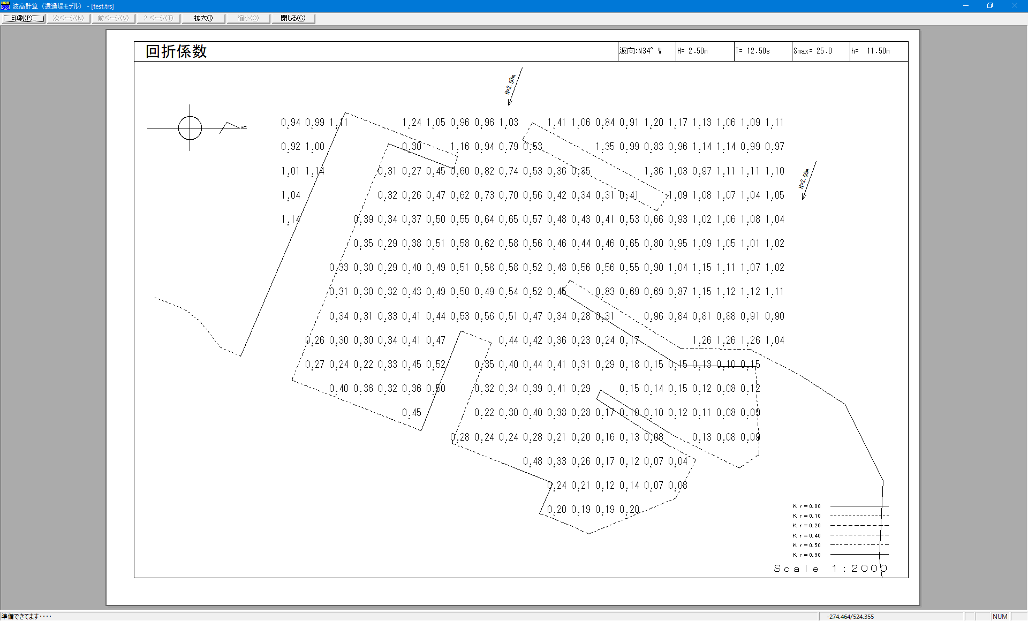Click the diffraction value 1.20
Viewport: 1028px width, 621px height.
coord(653,123)
